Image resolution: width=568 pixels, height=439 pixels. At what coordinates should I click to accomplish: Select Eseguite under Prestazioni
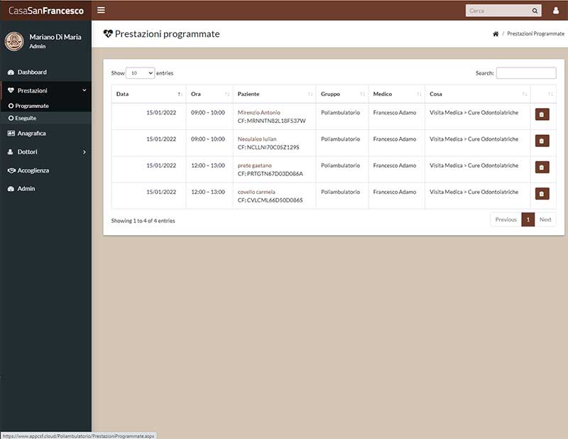45,118
